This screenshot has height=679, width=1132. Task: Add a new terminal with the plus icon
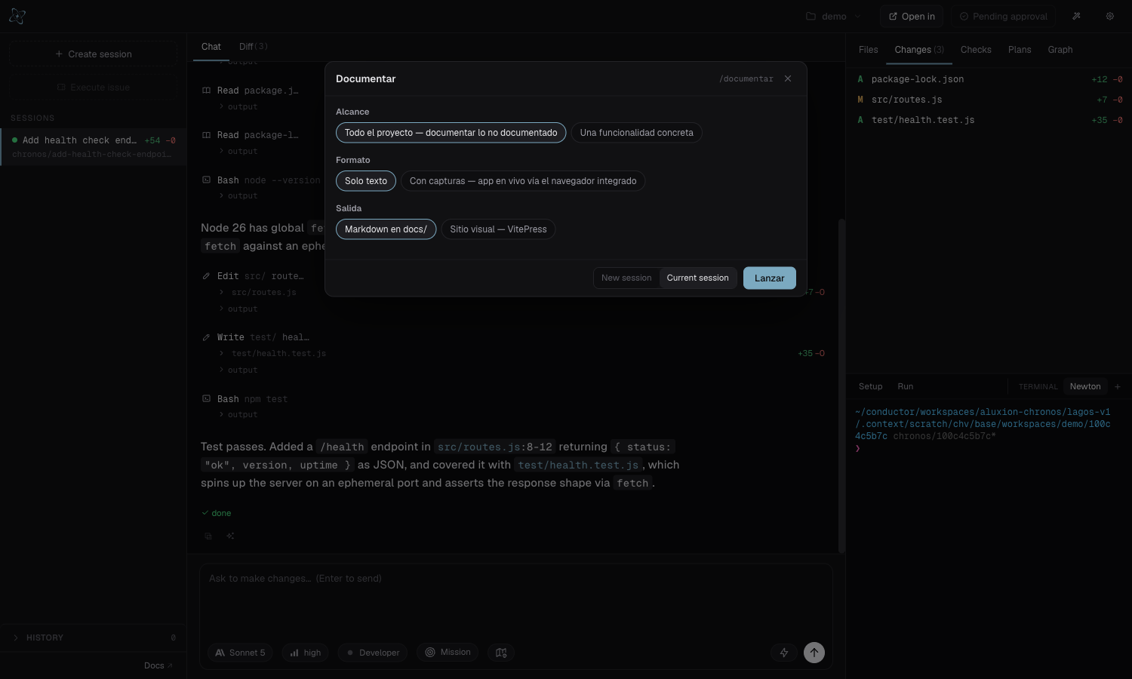1118,386
